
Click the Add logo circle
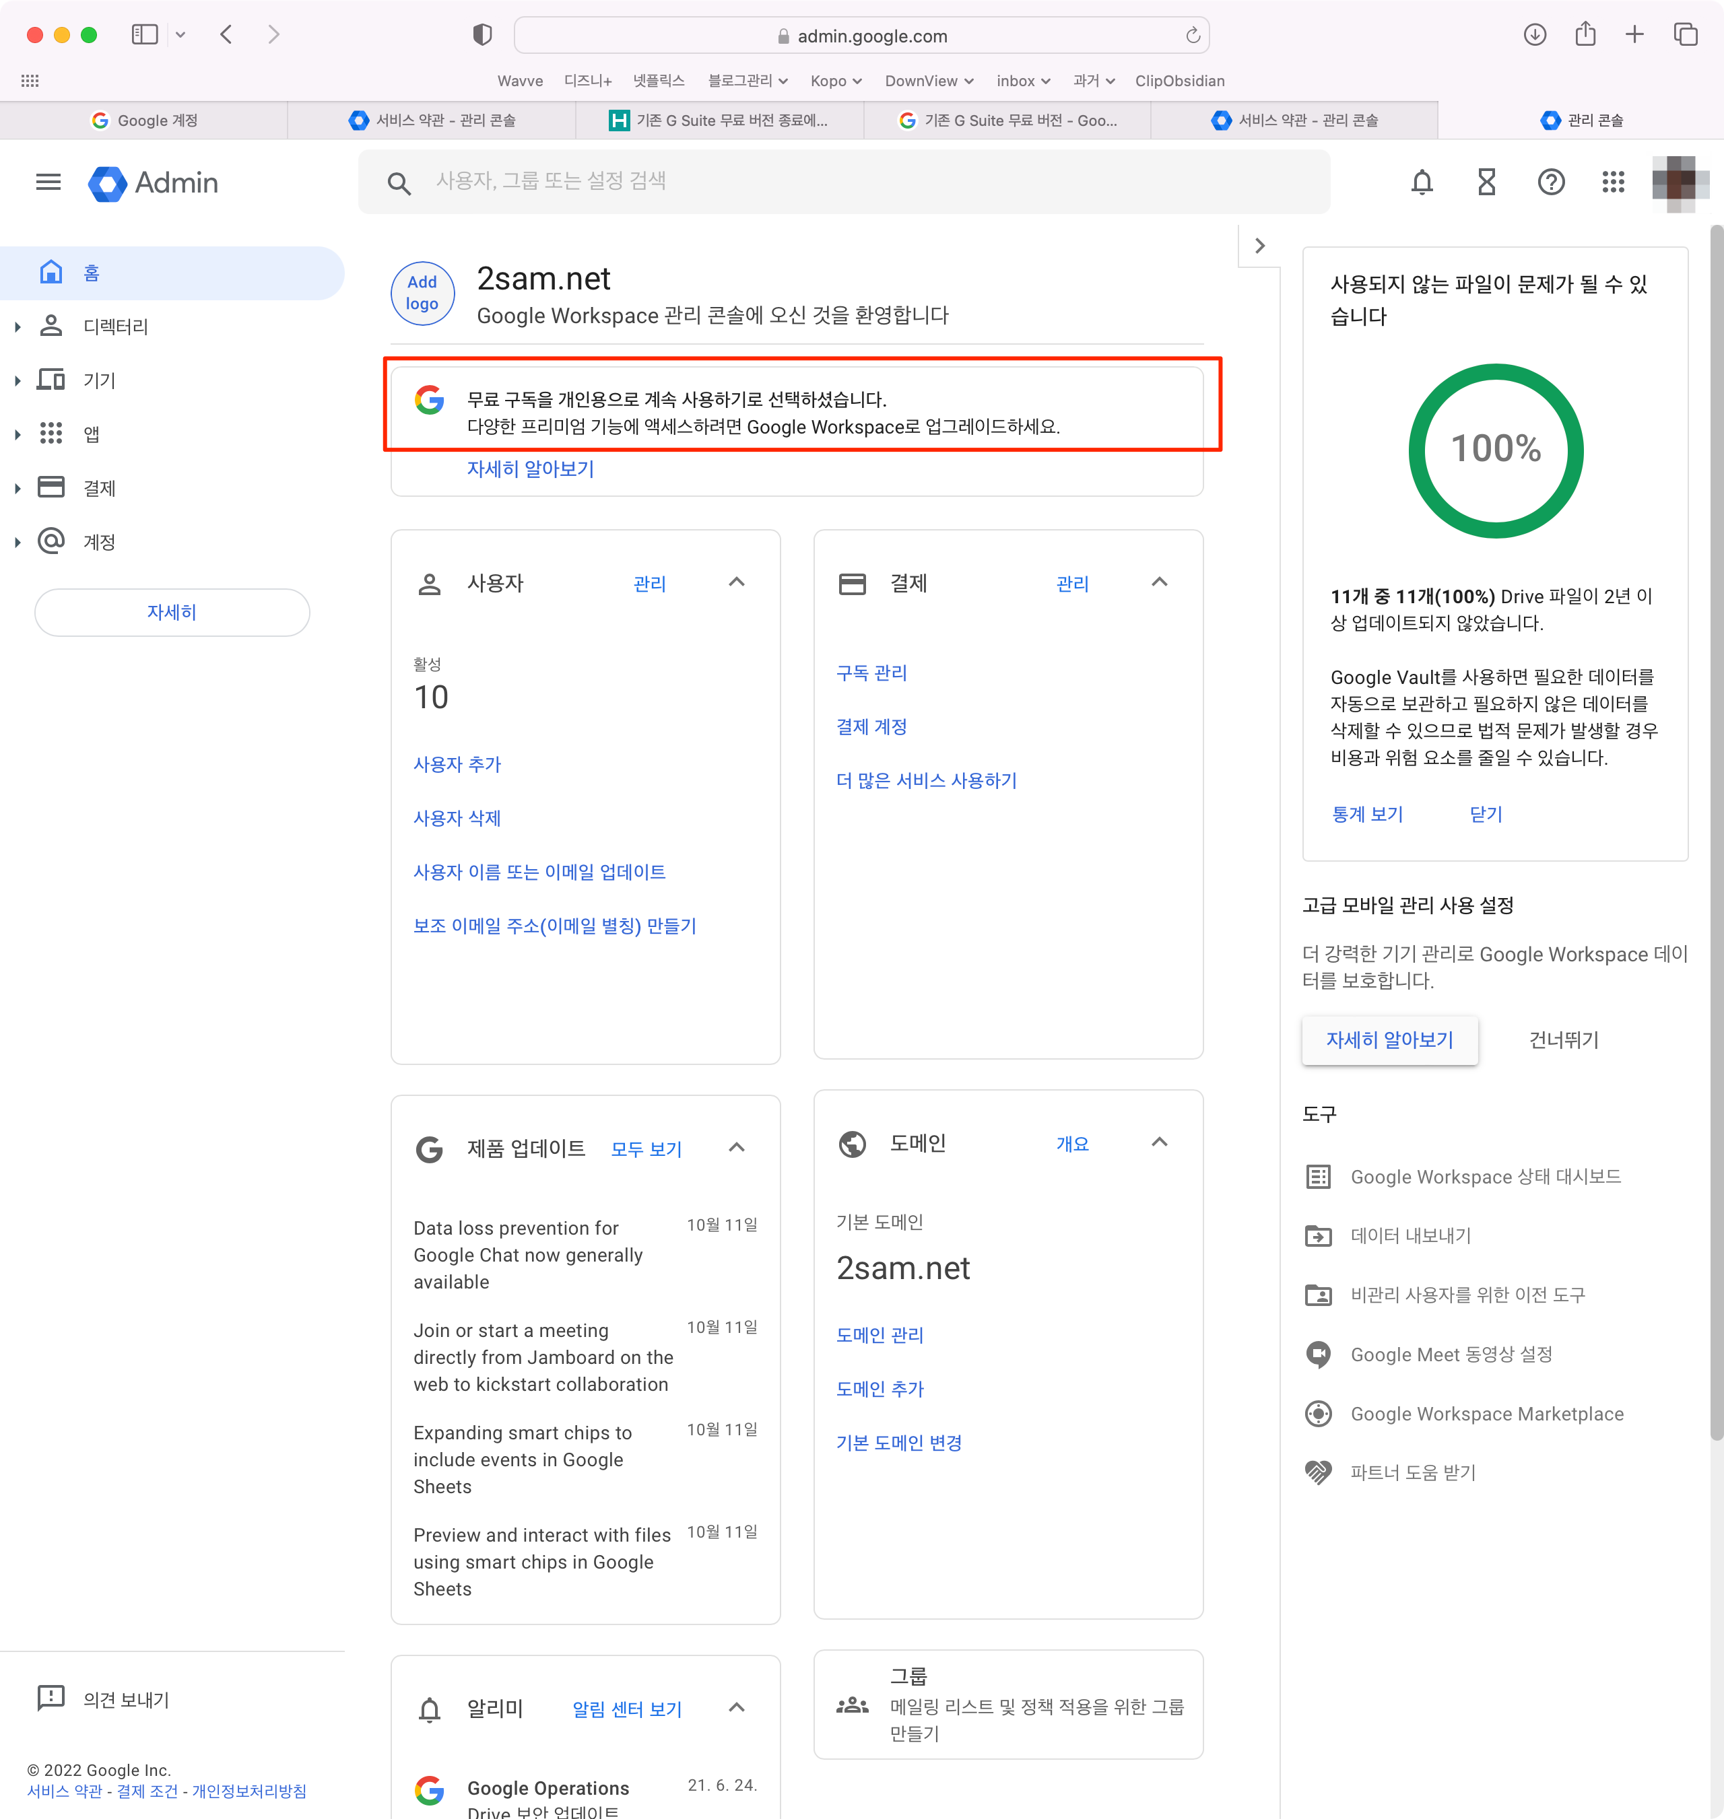[x=422, y=293]
